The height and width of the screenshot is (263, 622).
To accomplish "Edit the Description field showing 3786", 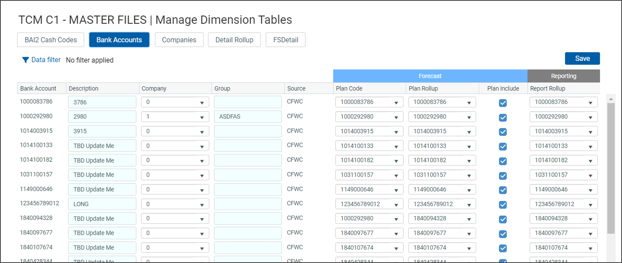I will [102, 102].
